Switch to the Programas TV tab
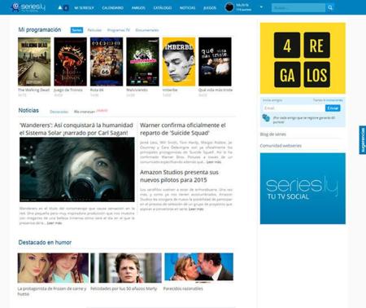The height and width of the screenshot is (308, 366). 119,30
